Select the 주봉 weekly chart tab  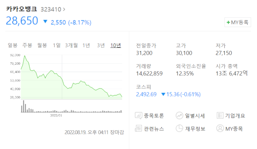[27, 45]
